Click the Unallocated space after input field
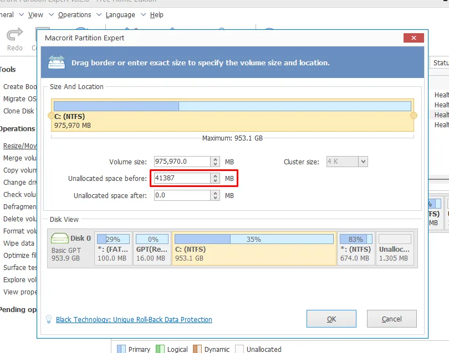 pos(183,195)
